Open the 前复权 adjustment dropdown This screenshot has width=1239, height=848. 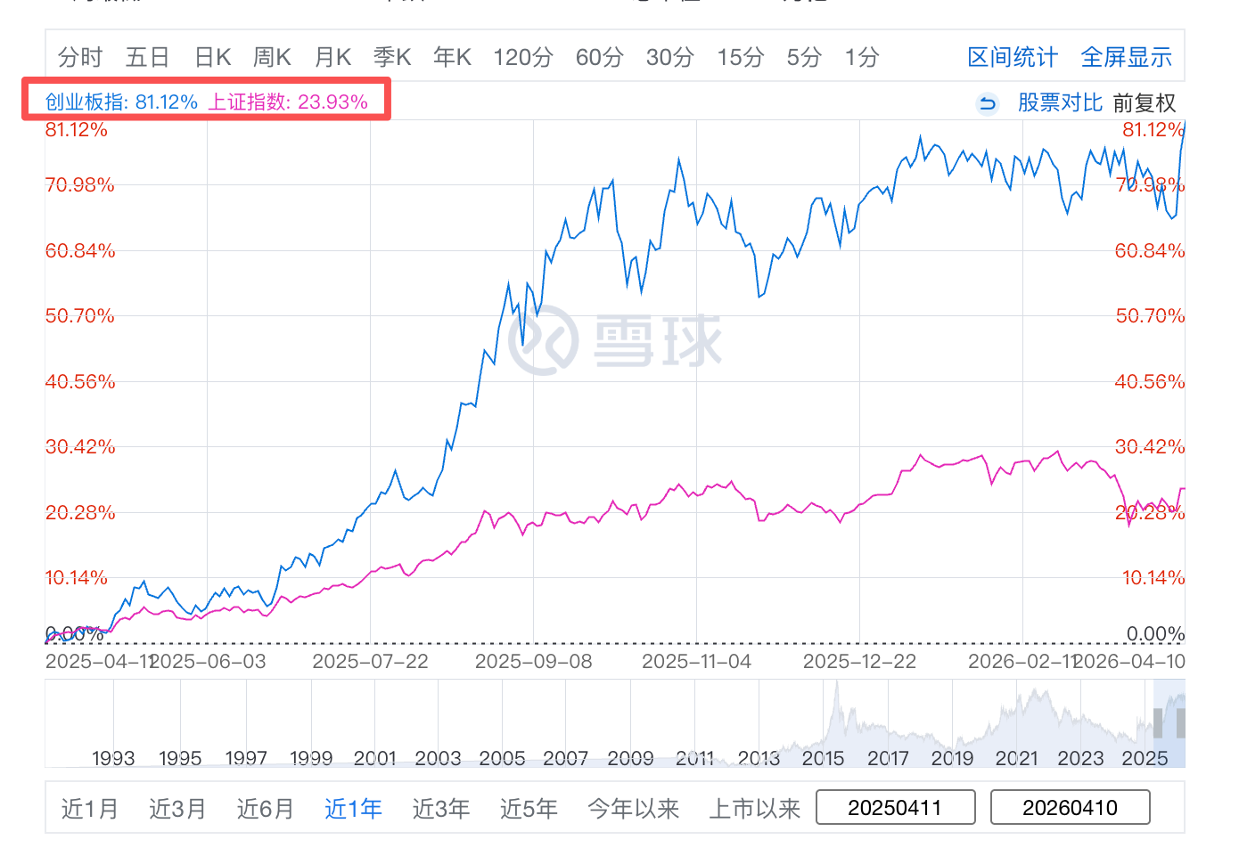1145,103
